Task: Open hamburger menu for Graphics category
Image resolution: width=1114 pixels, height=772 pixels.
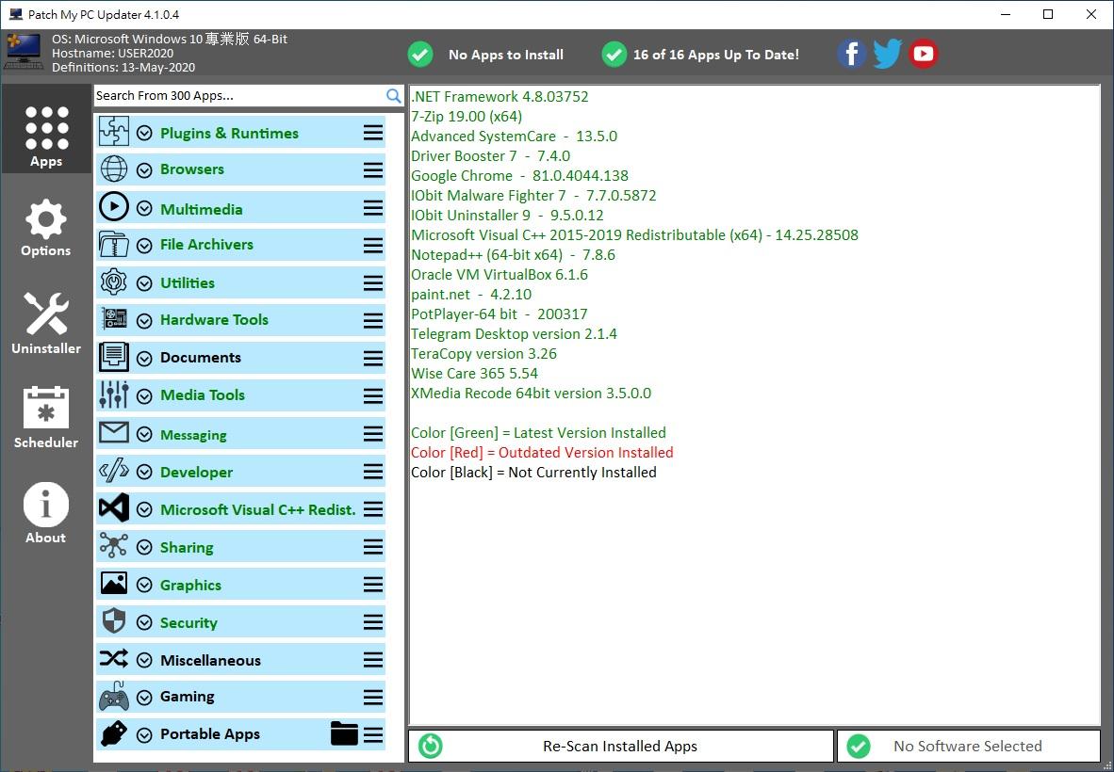Action: pos(373,584)
